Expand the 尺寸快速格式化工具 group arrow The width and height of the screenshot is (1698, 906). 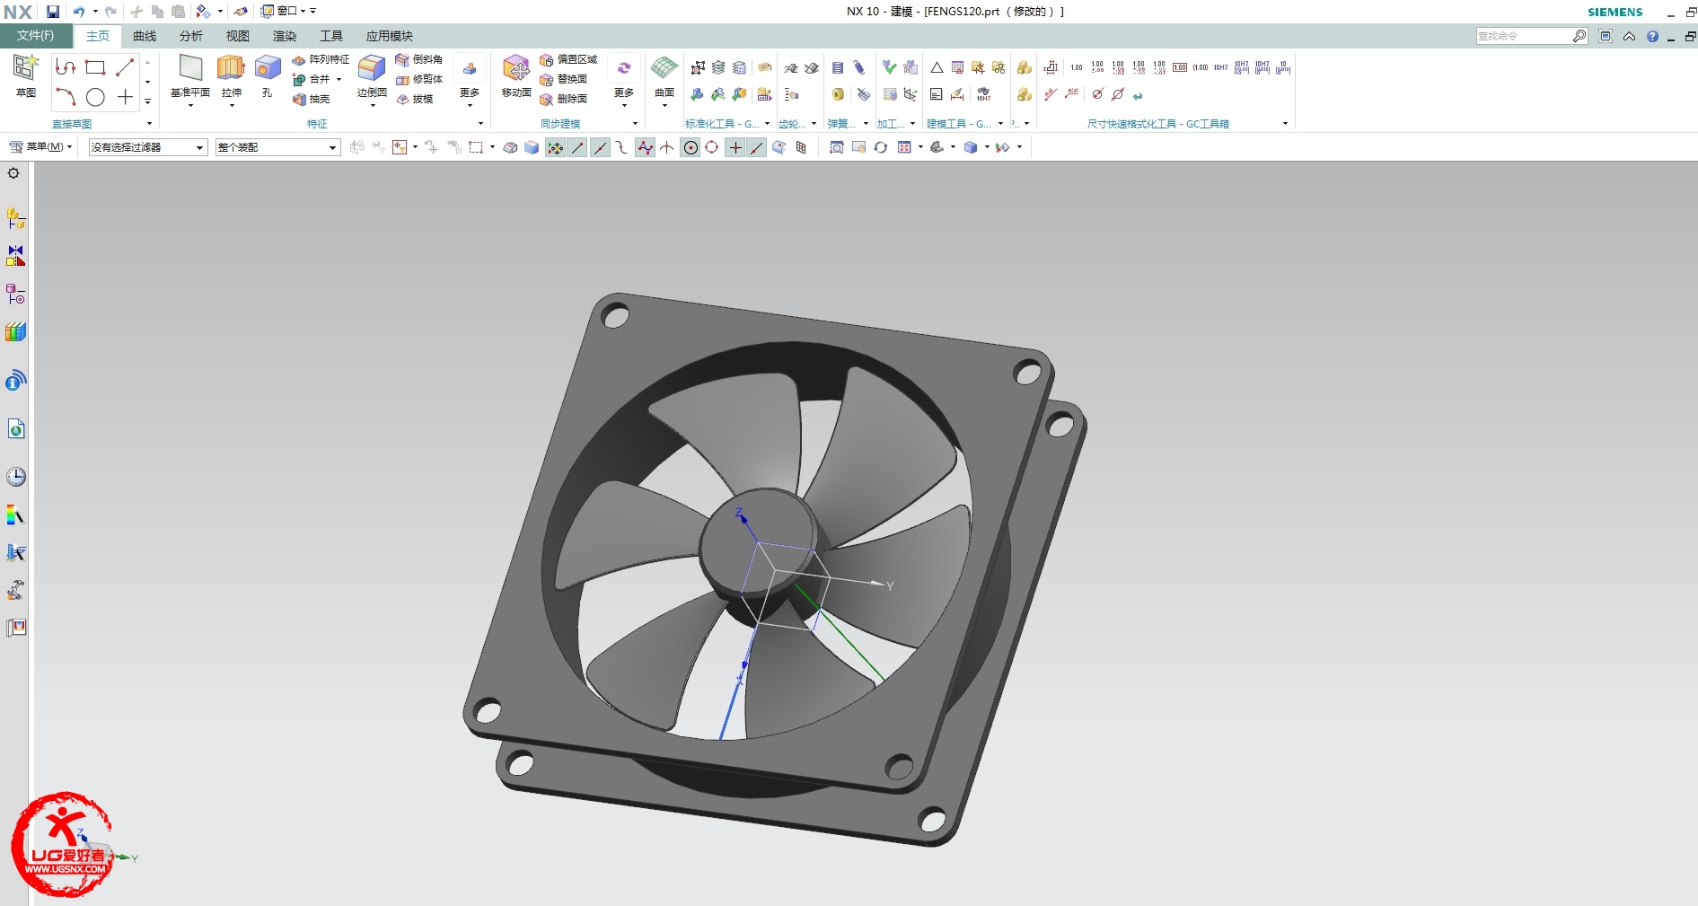[x=1285, y=124]
